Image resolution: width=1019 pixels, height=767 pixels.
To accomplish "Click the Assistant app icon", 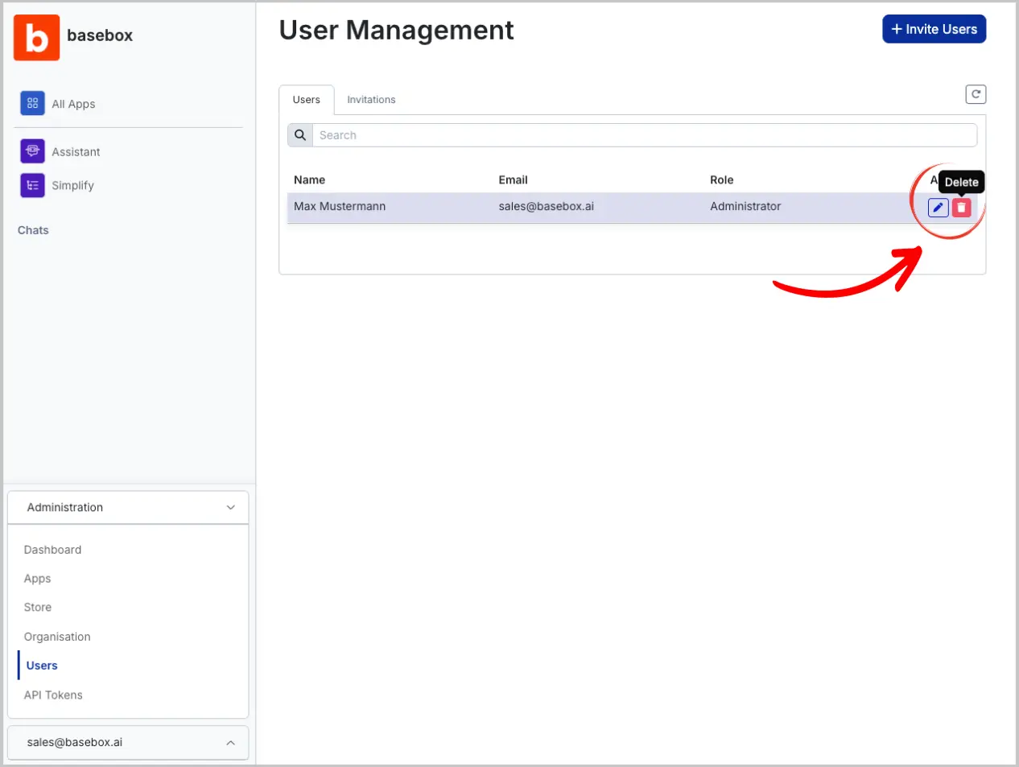I will 32,151.
